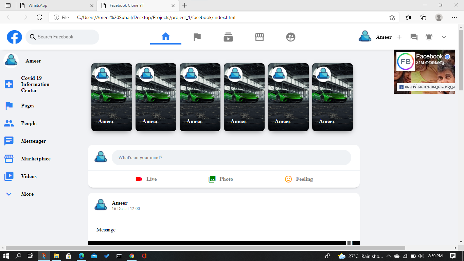Click the post text Message
This screenshot has width=464, height=261.
click(x=106, y=230)
